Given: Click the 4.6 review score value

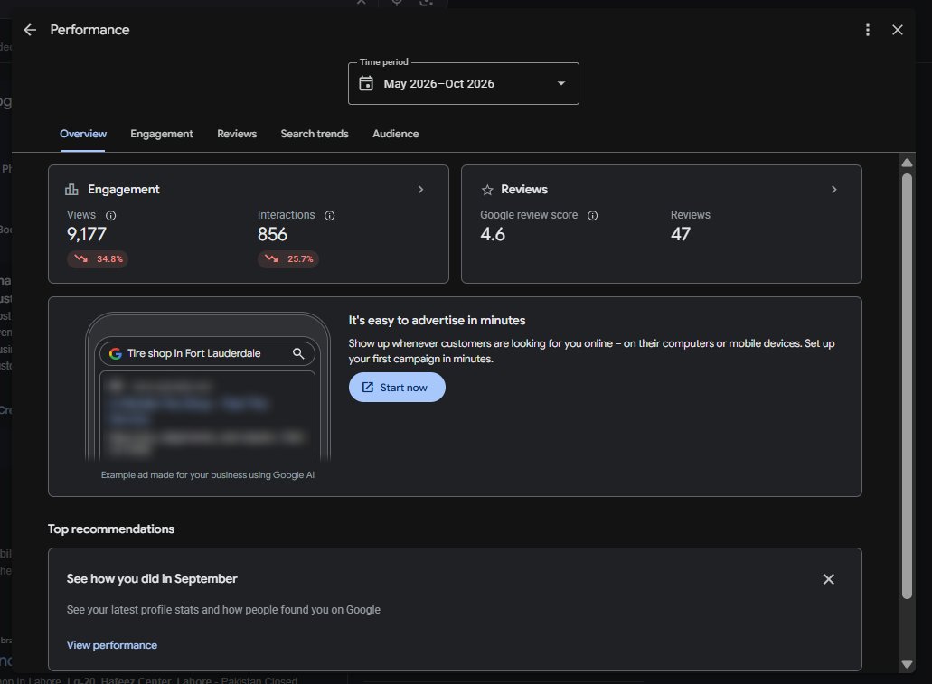Looking at the screenshot, I should click(x=493, y=234).
